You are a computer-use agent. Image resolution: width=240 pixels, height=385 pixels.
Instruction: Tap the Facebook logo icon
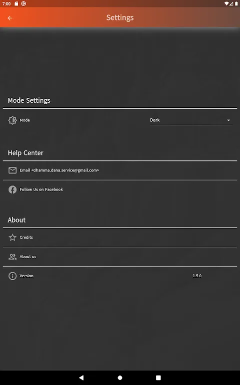tap(12, 189)
